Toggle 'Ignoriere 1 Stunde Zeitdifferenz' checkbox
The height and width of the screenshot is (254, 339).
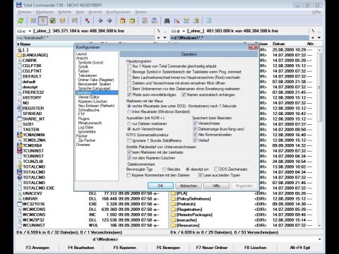(x=129, y=140)
